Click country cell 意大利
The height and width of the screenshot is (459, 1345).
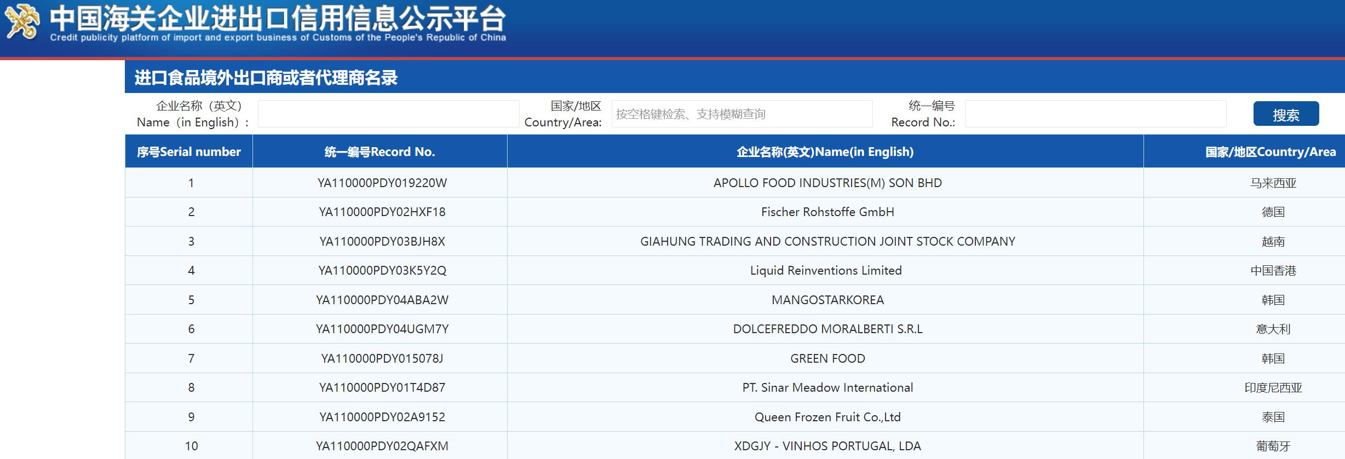pyautogui.click(x=1273, y=329)
